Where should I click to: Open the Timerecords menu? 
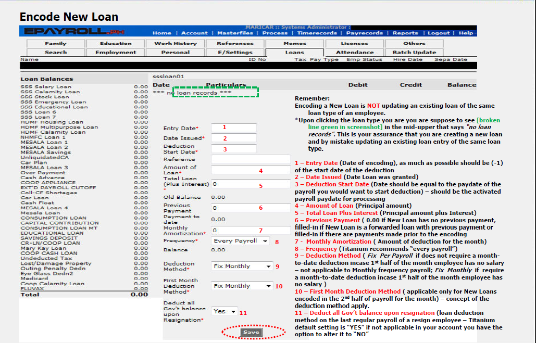tap(317, 33)
